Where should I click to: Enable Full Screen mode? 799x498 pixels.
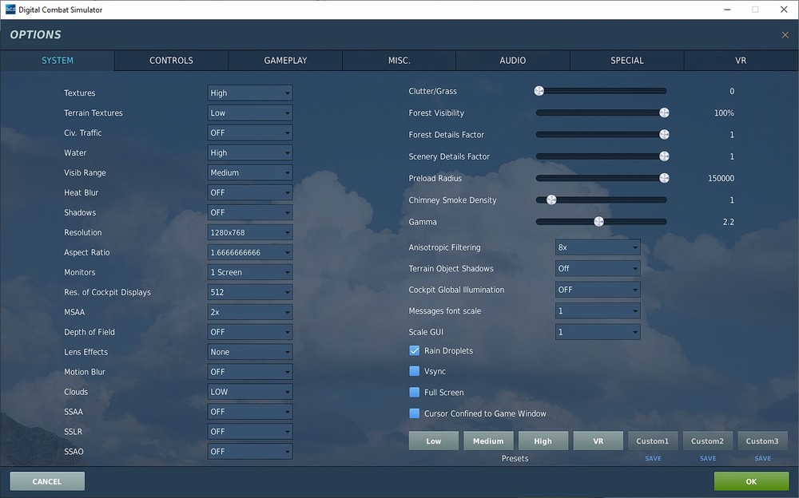(414, 392)
